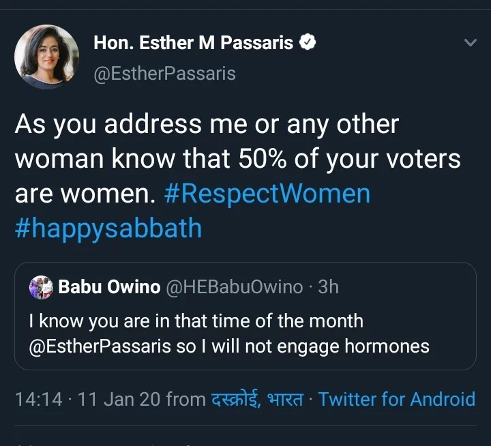The height and width of the screenshot is (446, 491).
Task: Open the tweet options chevron menu
Action: (470, 43)
